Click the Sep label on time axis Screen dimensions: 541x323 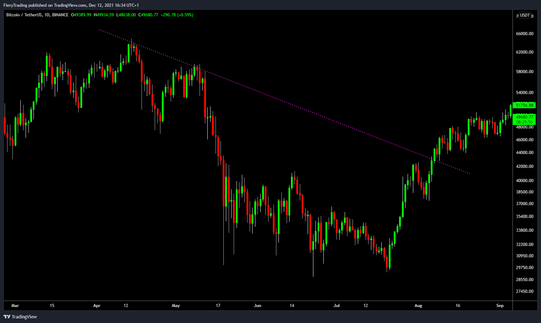coord(500,305)
